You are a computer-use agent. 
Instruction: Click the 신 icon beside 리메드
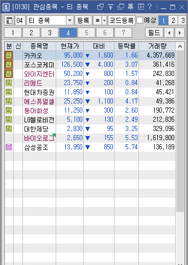click(9, 83)
